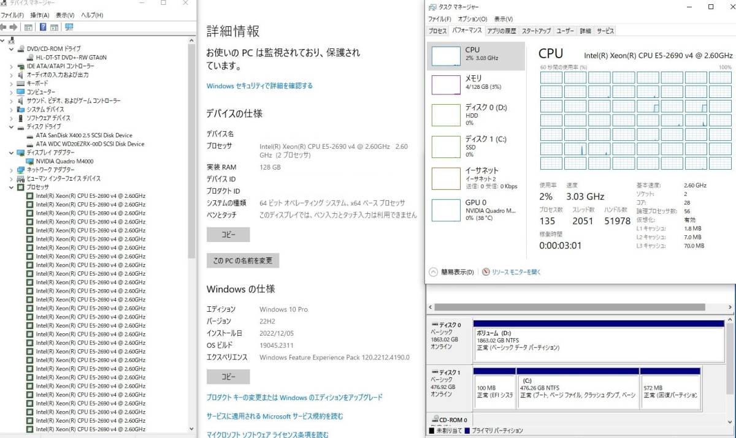The height and width of the screenshot is (438, 736).
Task: Toggle the console tree pane icon
Action: (x=28, y=27)
